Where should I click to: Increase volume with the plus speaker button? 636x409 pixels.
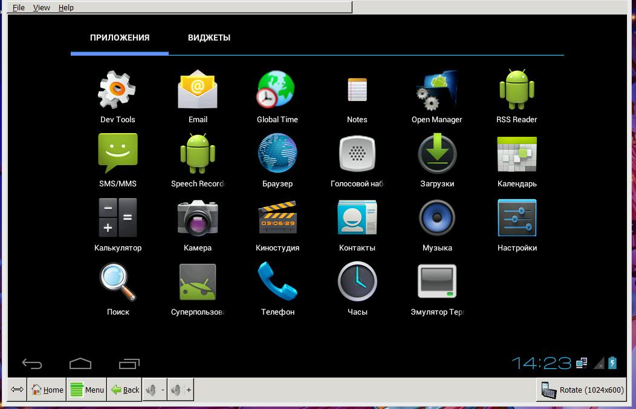tap(181, 390)
